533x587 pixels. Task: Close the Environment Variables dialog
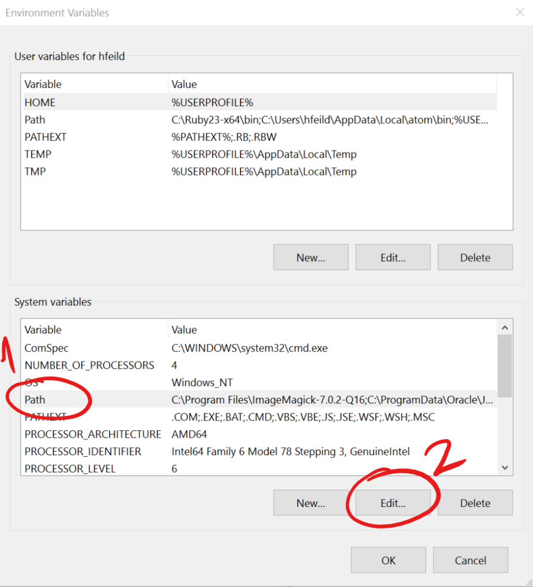pos(520,12)
